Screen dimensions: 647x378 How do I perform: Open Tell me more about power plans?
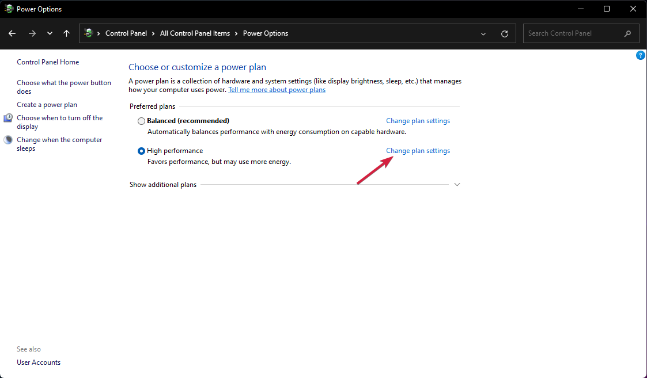277,90
